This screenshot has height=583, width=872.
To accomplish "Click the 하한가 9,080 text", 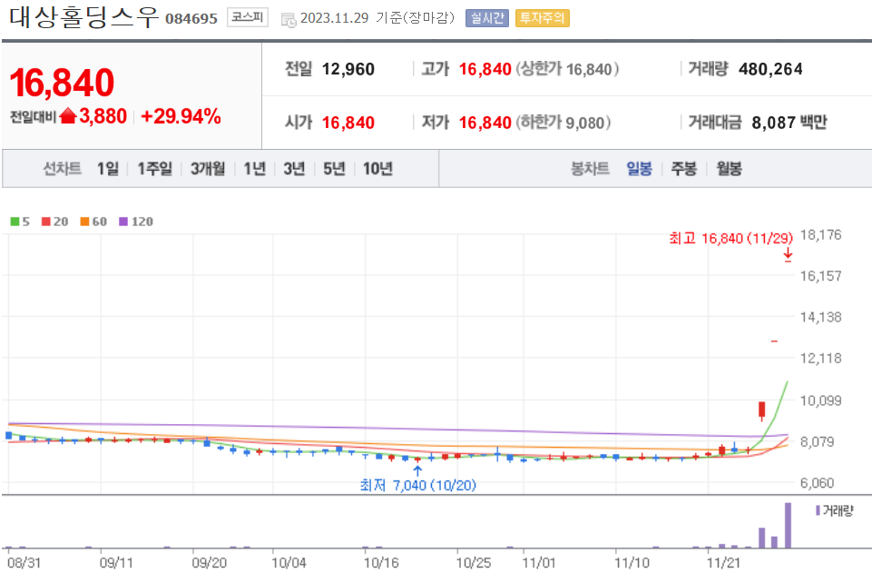I will point(563,123).
